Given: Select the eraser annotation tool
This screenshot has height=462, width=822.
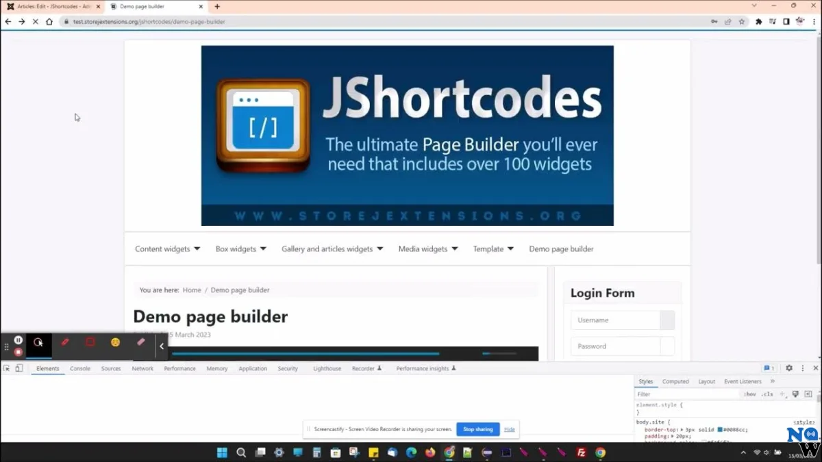Looking at the screenshot, I should (140, 342).
